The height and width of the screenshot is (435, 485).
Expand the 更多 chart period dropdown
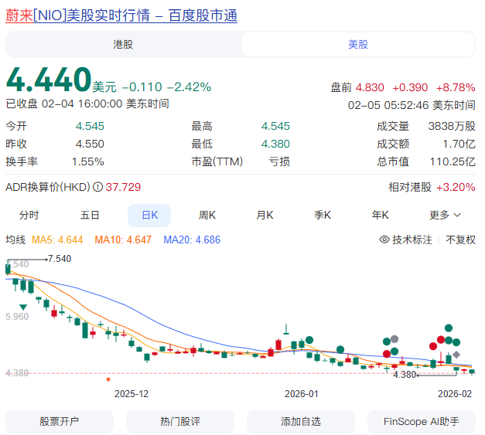pyautogui.click(x=446, y=215)
